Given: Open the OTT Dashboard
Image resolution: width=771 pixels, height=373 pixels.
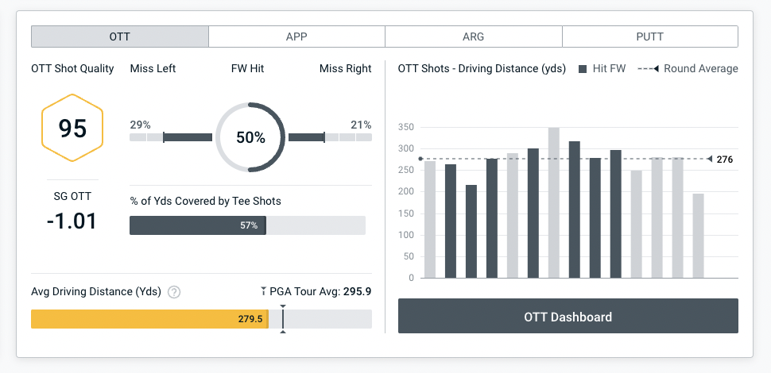Looking at the screenshot, I should tap(568, 317).
